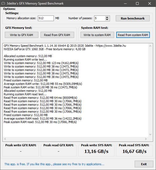Click the read line with 64 ms (8000MB/s)
The height and width of the screenshot is (170, 156).
point(41,98)
